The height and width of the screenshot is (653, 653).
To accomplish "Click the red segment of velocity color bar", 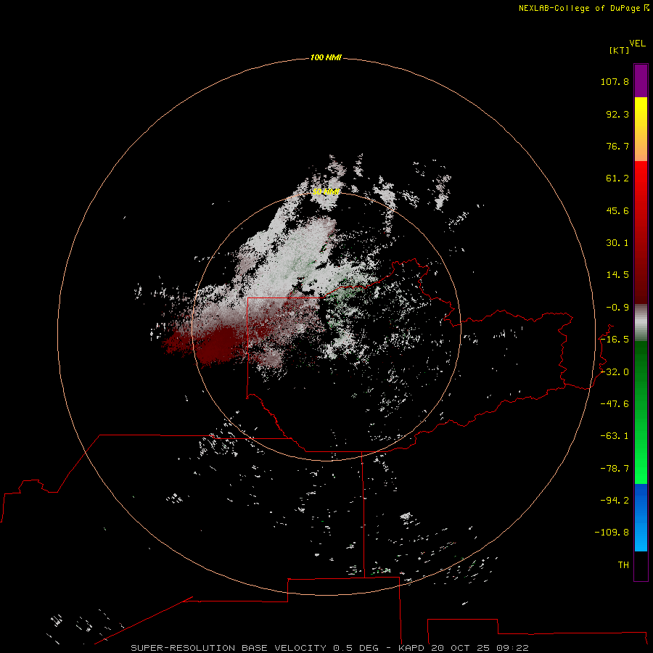I will tap(641, 232).
